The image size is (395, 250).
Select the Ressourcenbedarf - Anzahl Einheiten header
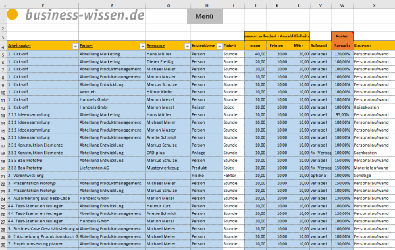(x=277, y=36)
